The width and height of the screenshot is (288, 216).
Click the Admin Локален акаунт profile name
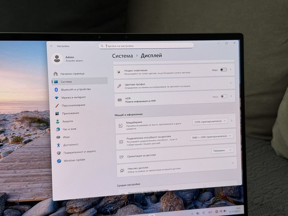click(74, 59)
